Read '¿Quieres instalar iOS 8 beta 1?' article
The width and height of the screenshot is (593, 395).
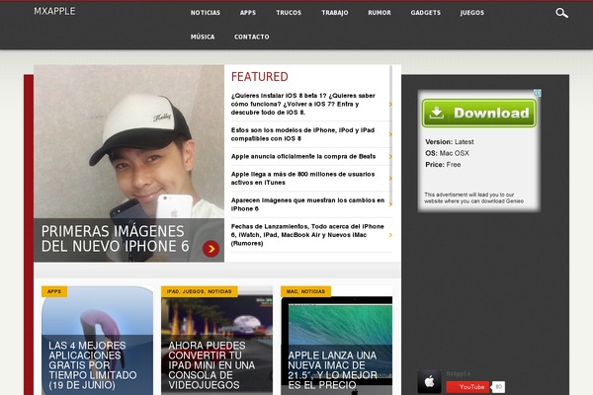coord(303,104)
